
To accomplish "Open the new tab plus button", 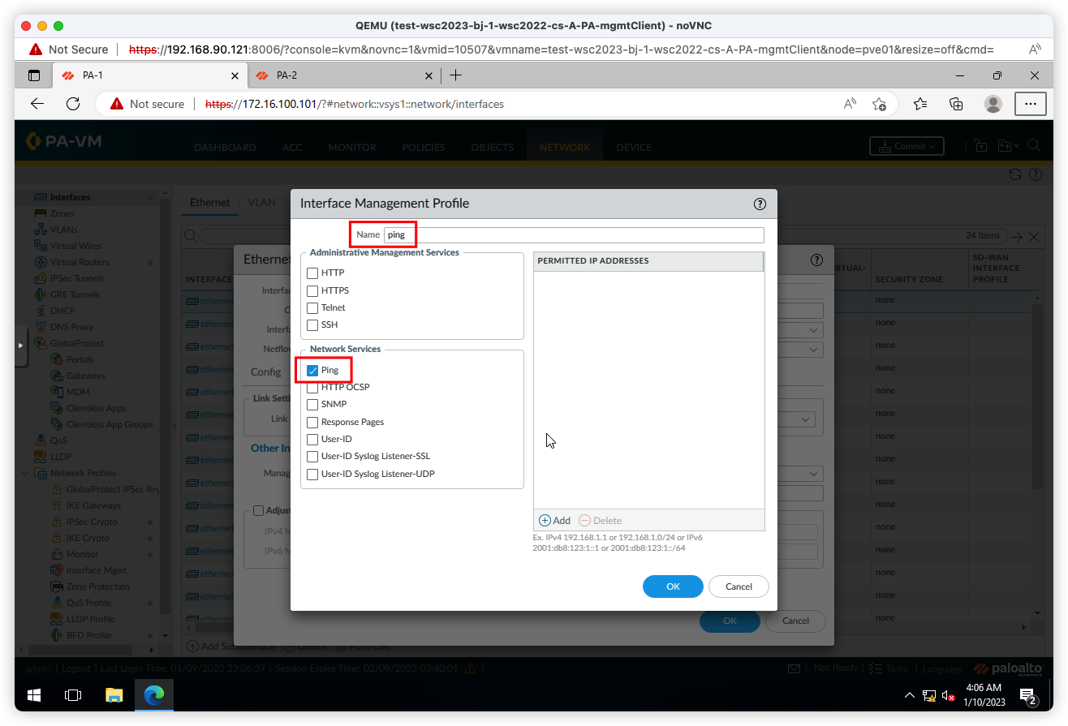I will [x=455, y=75].
